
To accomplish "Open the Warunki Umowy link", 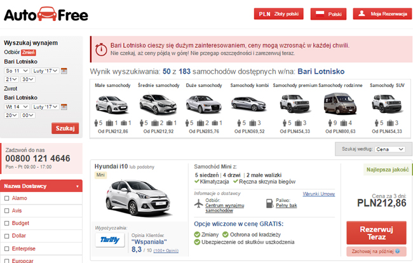I will click(319, 194).
